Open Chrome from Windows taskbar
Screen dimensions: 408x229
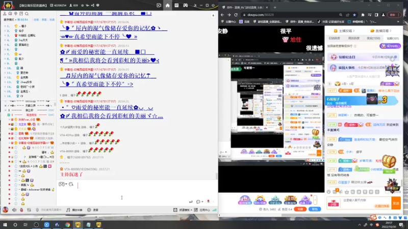[67, 224]
